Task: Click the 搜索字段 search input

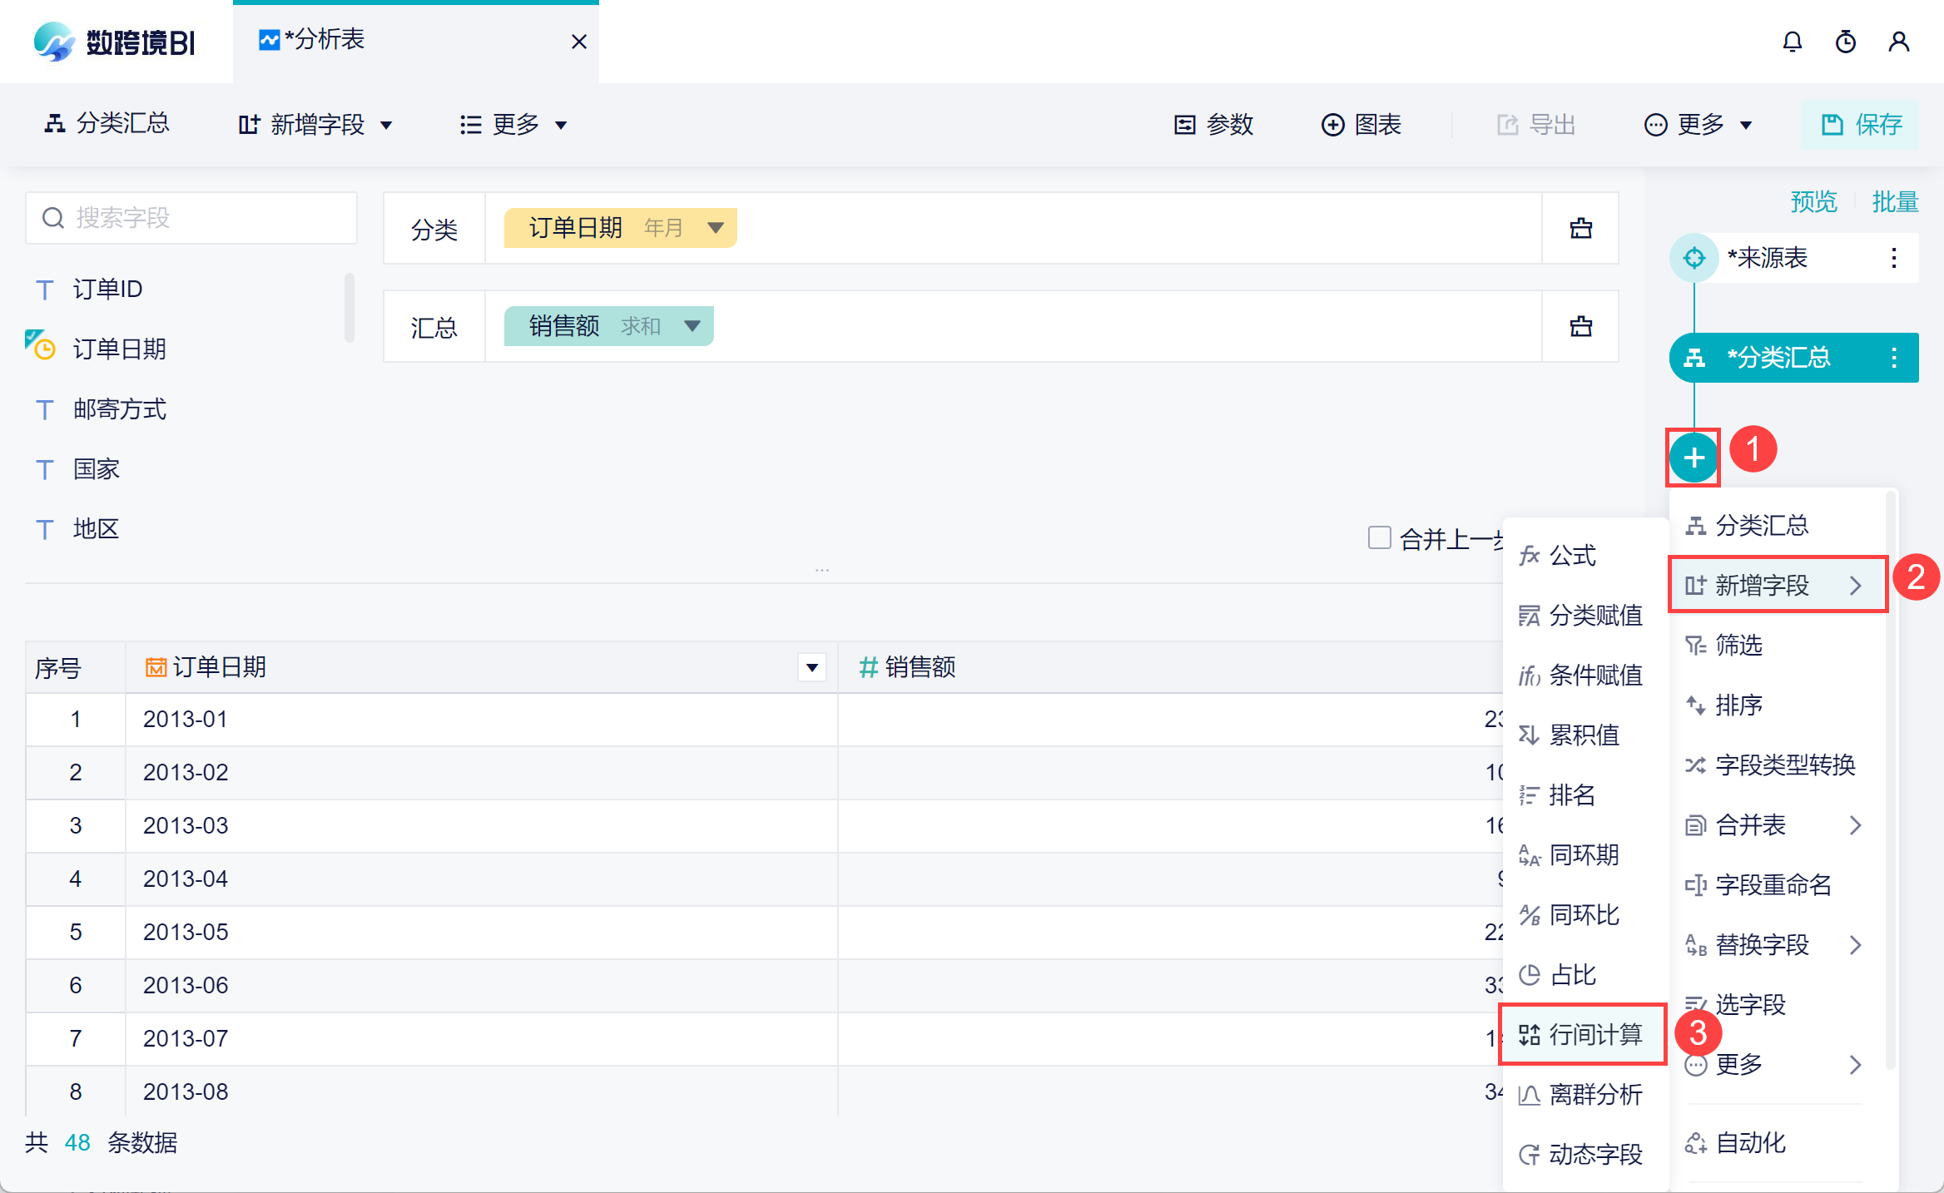Action: [x=191, y=218]
